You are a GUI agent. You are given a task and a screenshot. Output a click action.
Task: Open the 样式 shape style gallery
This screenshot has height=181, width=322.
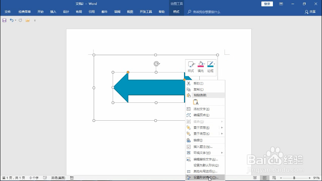pos(191,66)
